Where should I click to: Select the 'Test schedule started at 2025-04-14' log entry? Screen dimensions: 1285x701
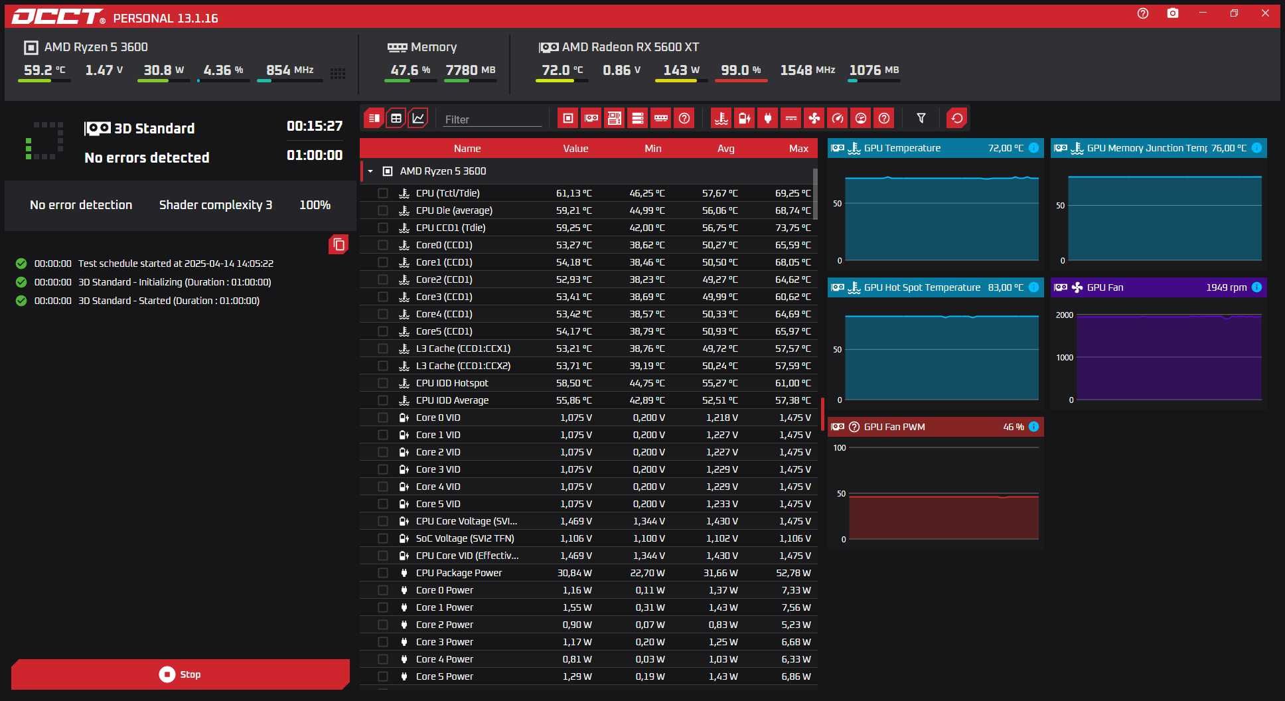(175, 264)
